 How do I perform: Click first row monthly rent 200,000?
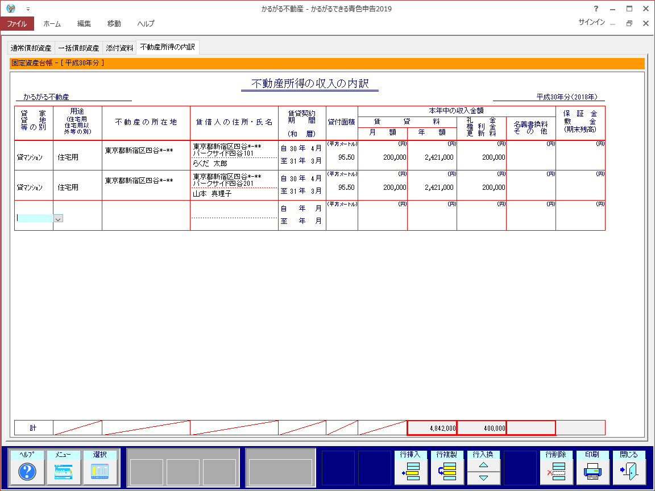click(395, 157)
